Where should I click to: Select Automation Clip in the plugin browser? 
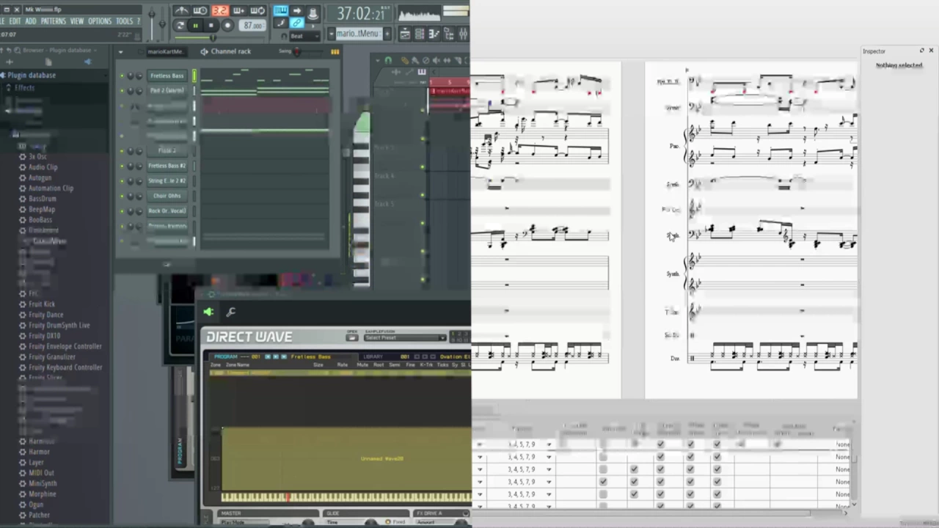tap(51, 188)
